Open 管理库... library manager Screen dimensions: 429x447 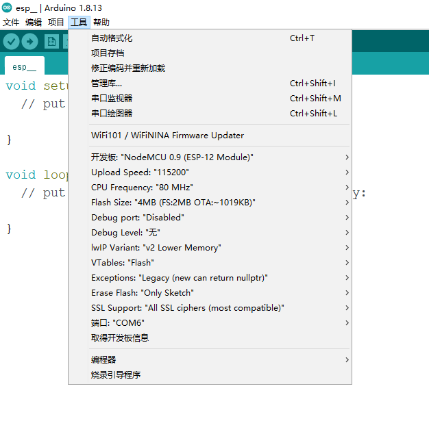210,84
